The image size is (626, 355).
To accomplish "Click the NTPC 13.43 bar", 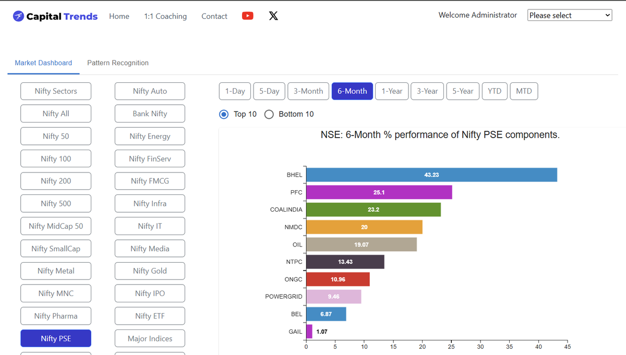I will pos(345,262).
